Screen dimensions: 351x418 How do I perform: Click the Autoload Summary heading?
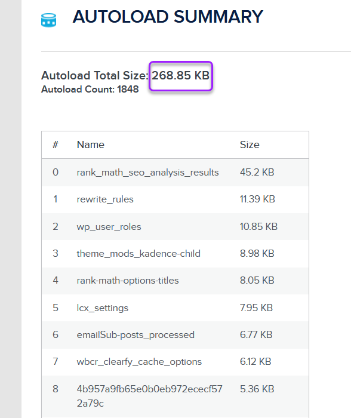pyautogui.click(x=168, y=17)
